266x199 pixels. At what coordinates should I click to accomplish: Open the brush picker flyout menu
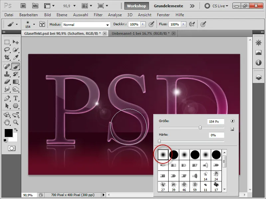(232, 121)
